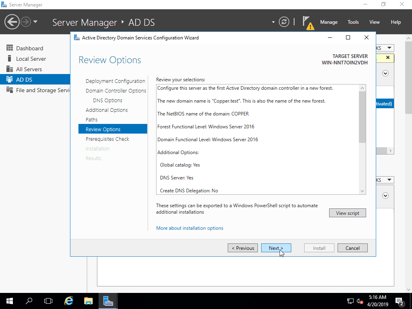Open Task View on the taskbar
The height and width of the screenshot is (309, 412).
click(x=48, y=301)
